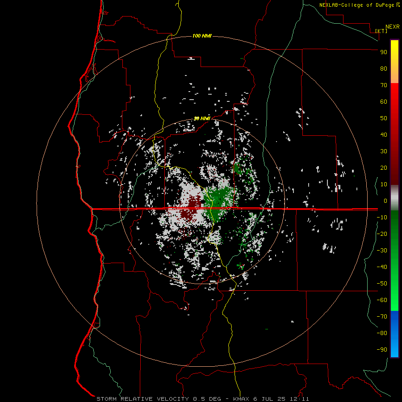
Task: Select the 30 value on velocity scale
Action: 384,151
